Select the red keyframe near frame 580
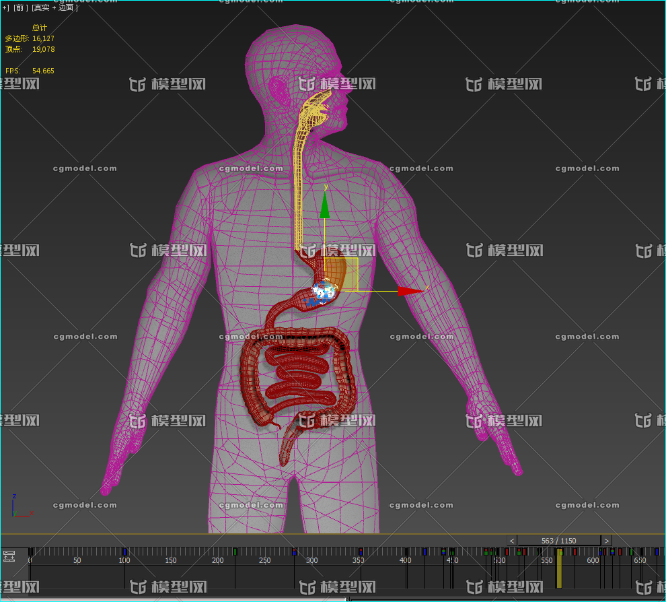Viewport: 666px width, 602px height. pyautogui.click(x=575, y=552)
